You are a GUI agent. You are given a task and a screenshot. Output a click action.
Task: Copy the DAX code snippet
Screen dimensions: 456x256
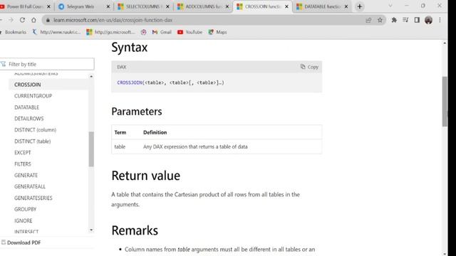point(309,67)
